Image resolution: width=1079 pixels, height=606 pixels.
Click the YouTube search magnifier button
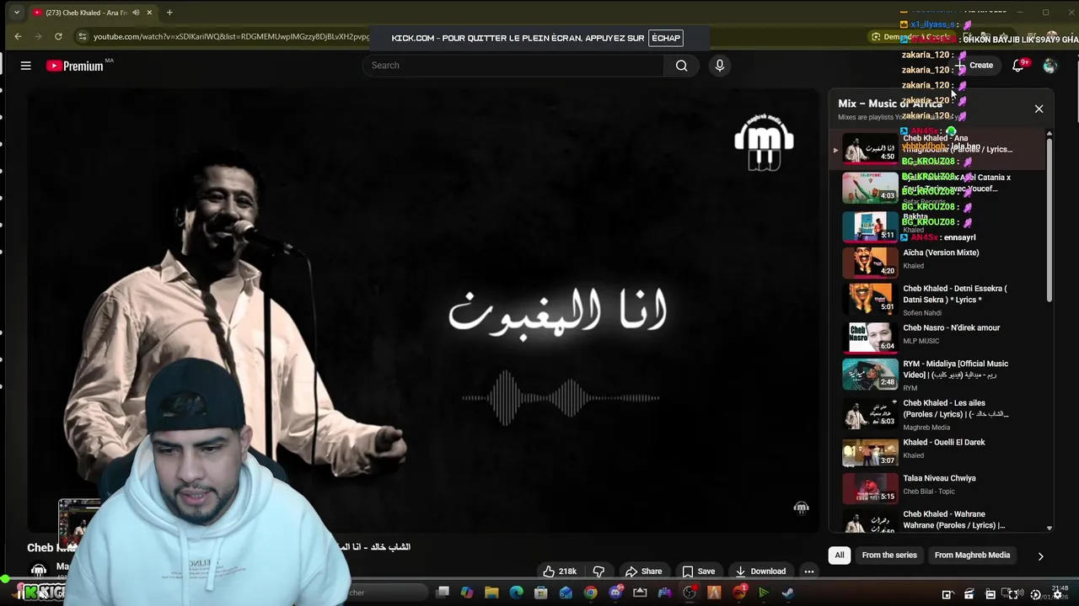(x=681, y=66)
